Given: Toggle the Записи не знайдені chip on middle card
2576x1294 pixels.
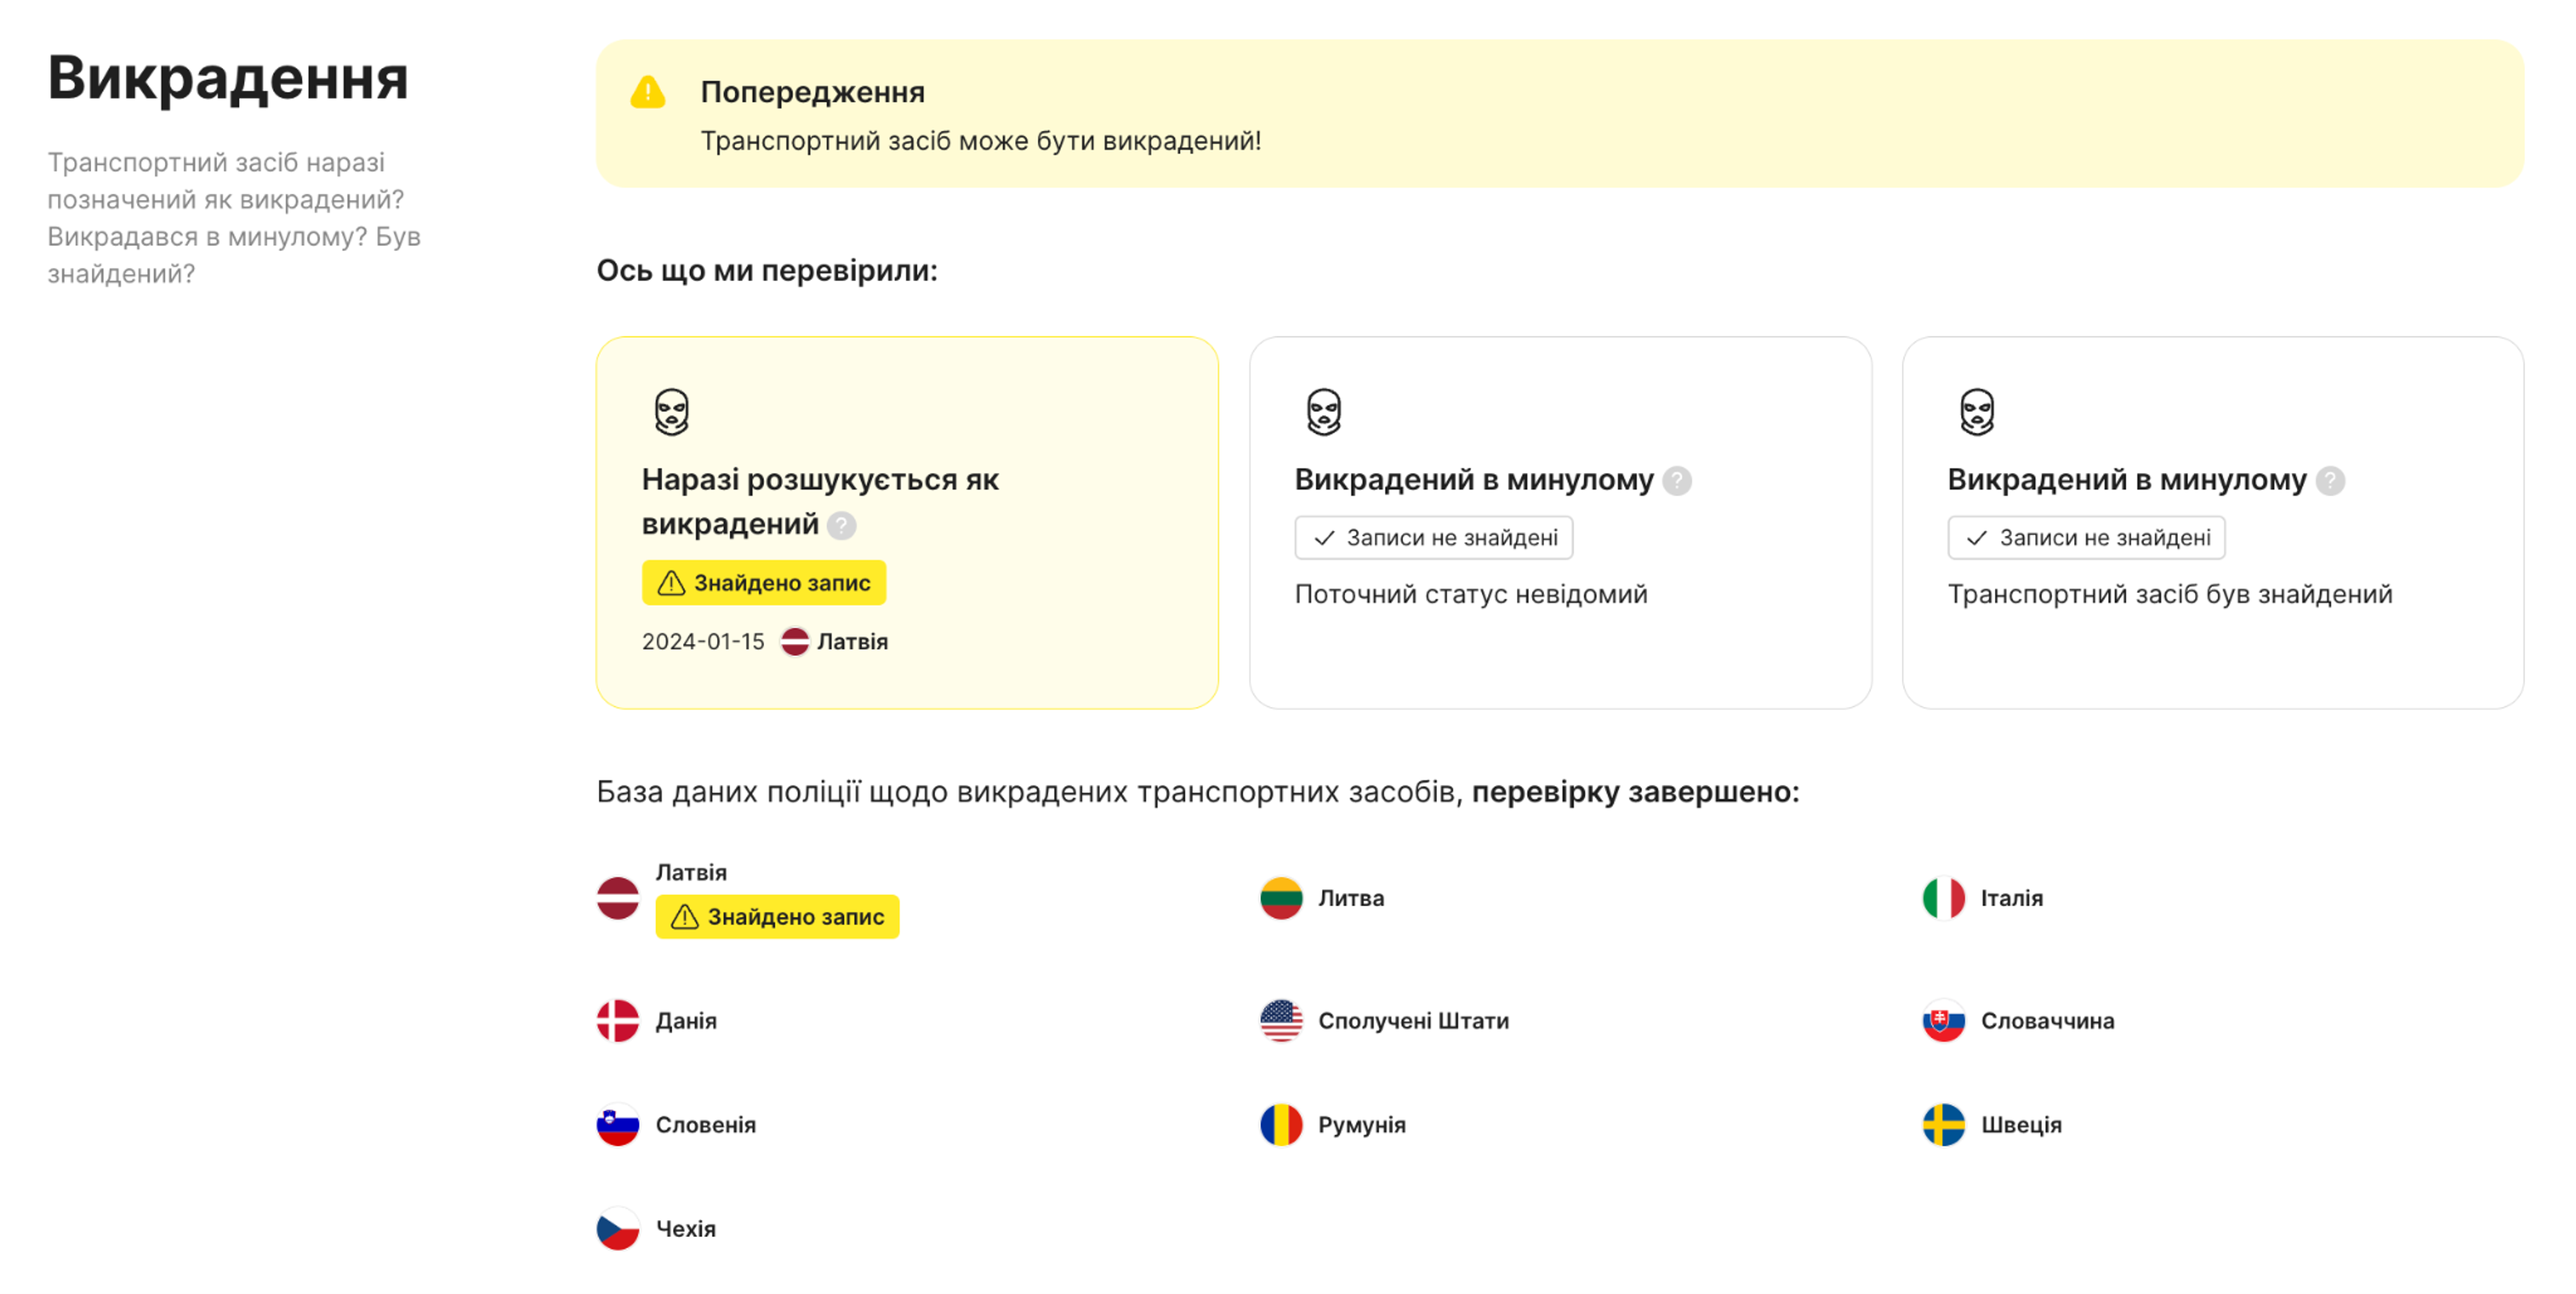Looking at the screenshot, I should pos(1434,537).
